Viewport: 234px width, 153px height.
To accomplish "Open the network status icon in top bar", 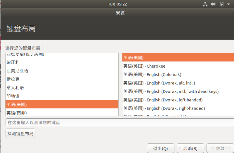I will [x=205, y=4].
